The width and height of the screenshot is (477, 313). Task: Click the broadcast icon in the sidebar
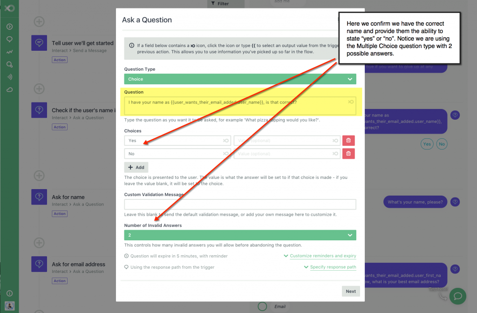(x=9, y=77)
